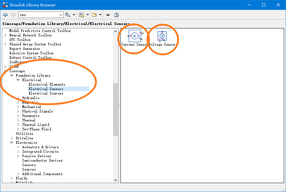286x192 pixels.
Task: Expand the Additional Components node
Action: (x=18, y=174)
